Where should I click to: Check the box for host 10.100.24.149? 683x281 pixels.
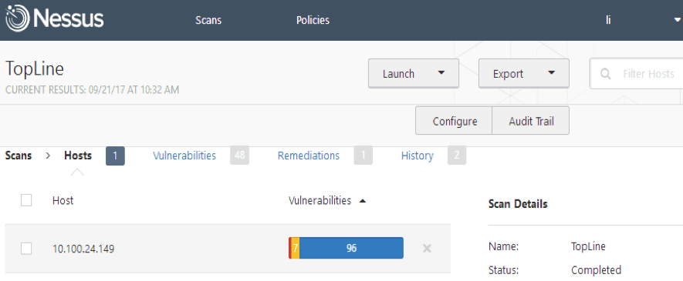point(26,249)
